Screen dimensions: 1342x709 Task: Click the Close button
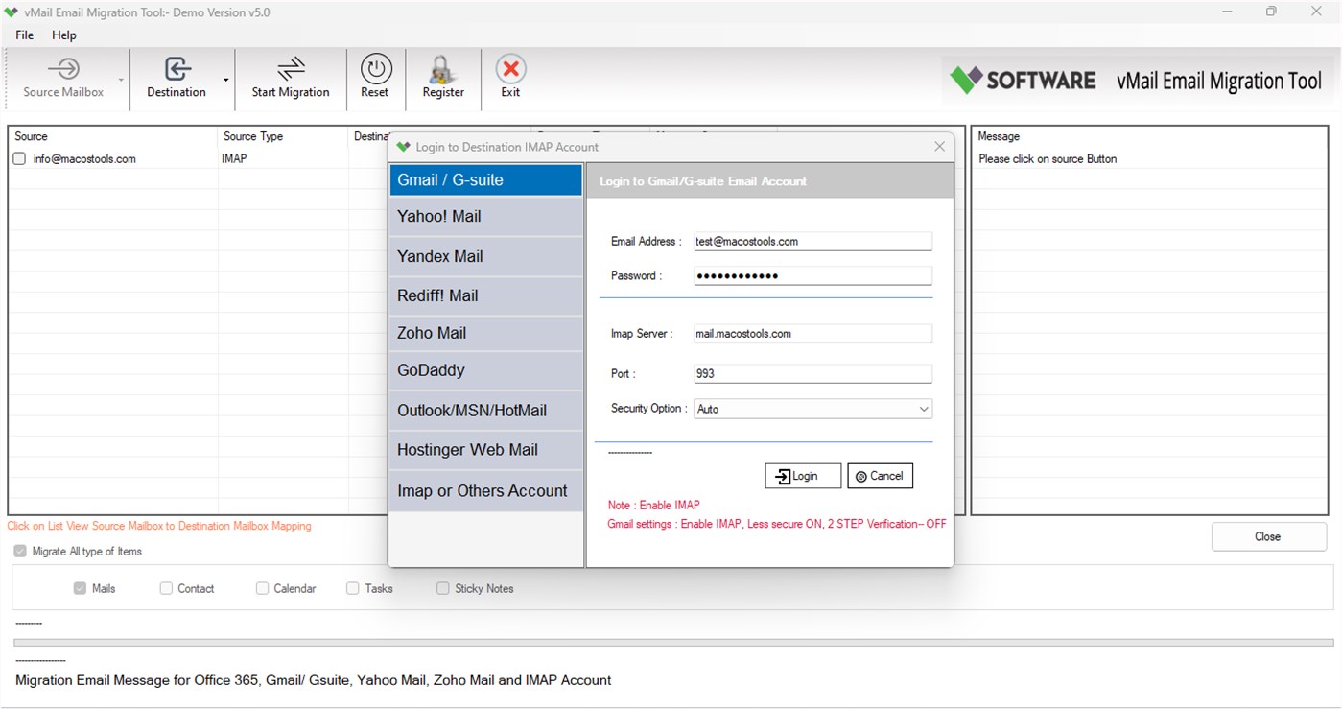(x=1267, y=536)
